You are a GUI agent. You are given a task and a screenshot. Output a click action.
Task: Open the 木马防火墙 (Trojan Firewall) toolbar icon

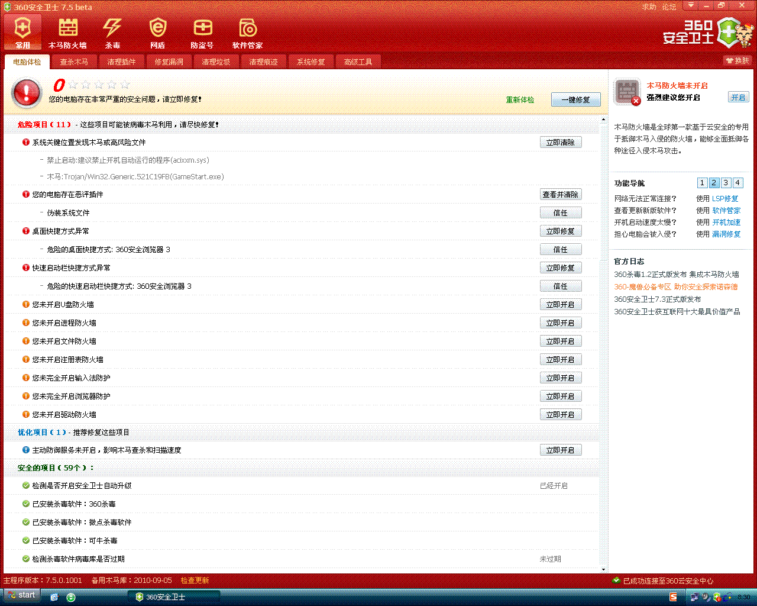(x=67, y=33)
